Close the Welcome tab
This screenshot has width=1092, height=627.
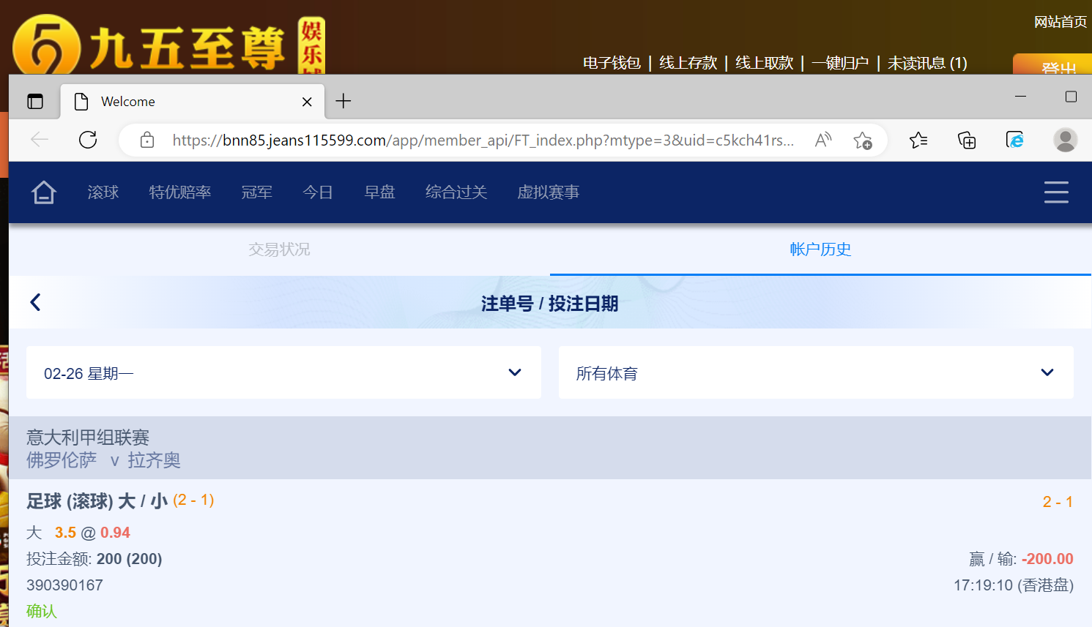pyautogui.click(x=307, y=102)
